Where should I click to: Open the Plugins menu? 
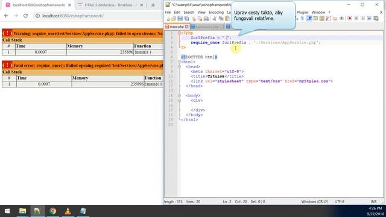303,12
